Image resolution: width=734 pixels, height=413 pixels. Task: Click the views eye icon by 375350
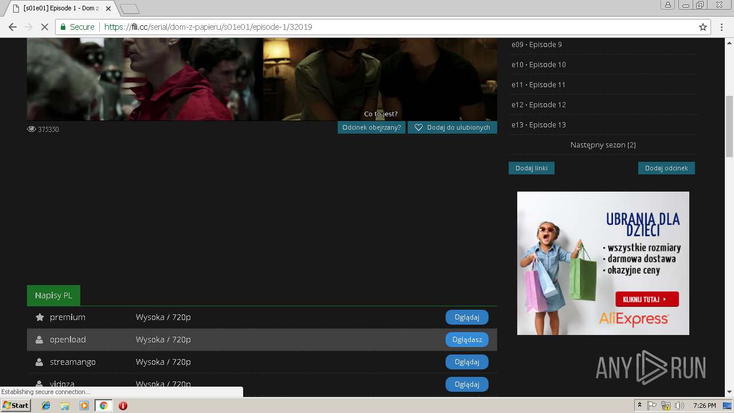32,129
